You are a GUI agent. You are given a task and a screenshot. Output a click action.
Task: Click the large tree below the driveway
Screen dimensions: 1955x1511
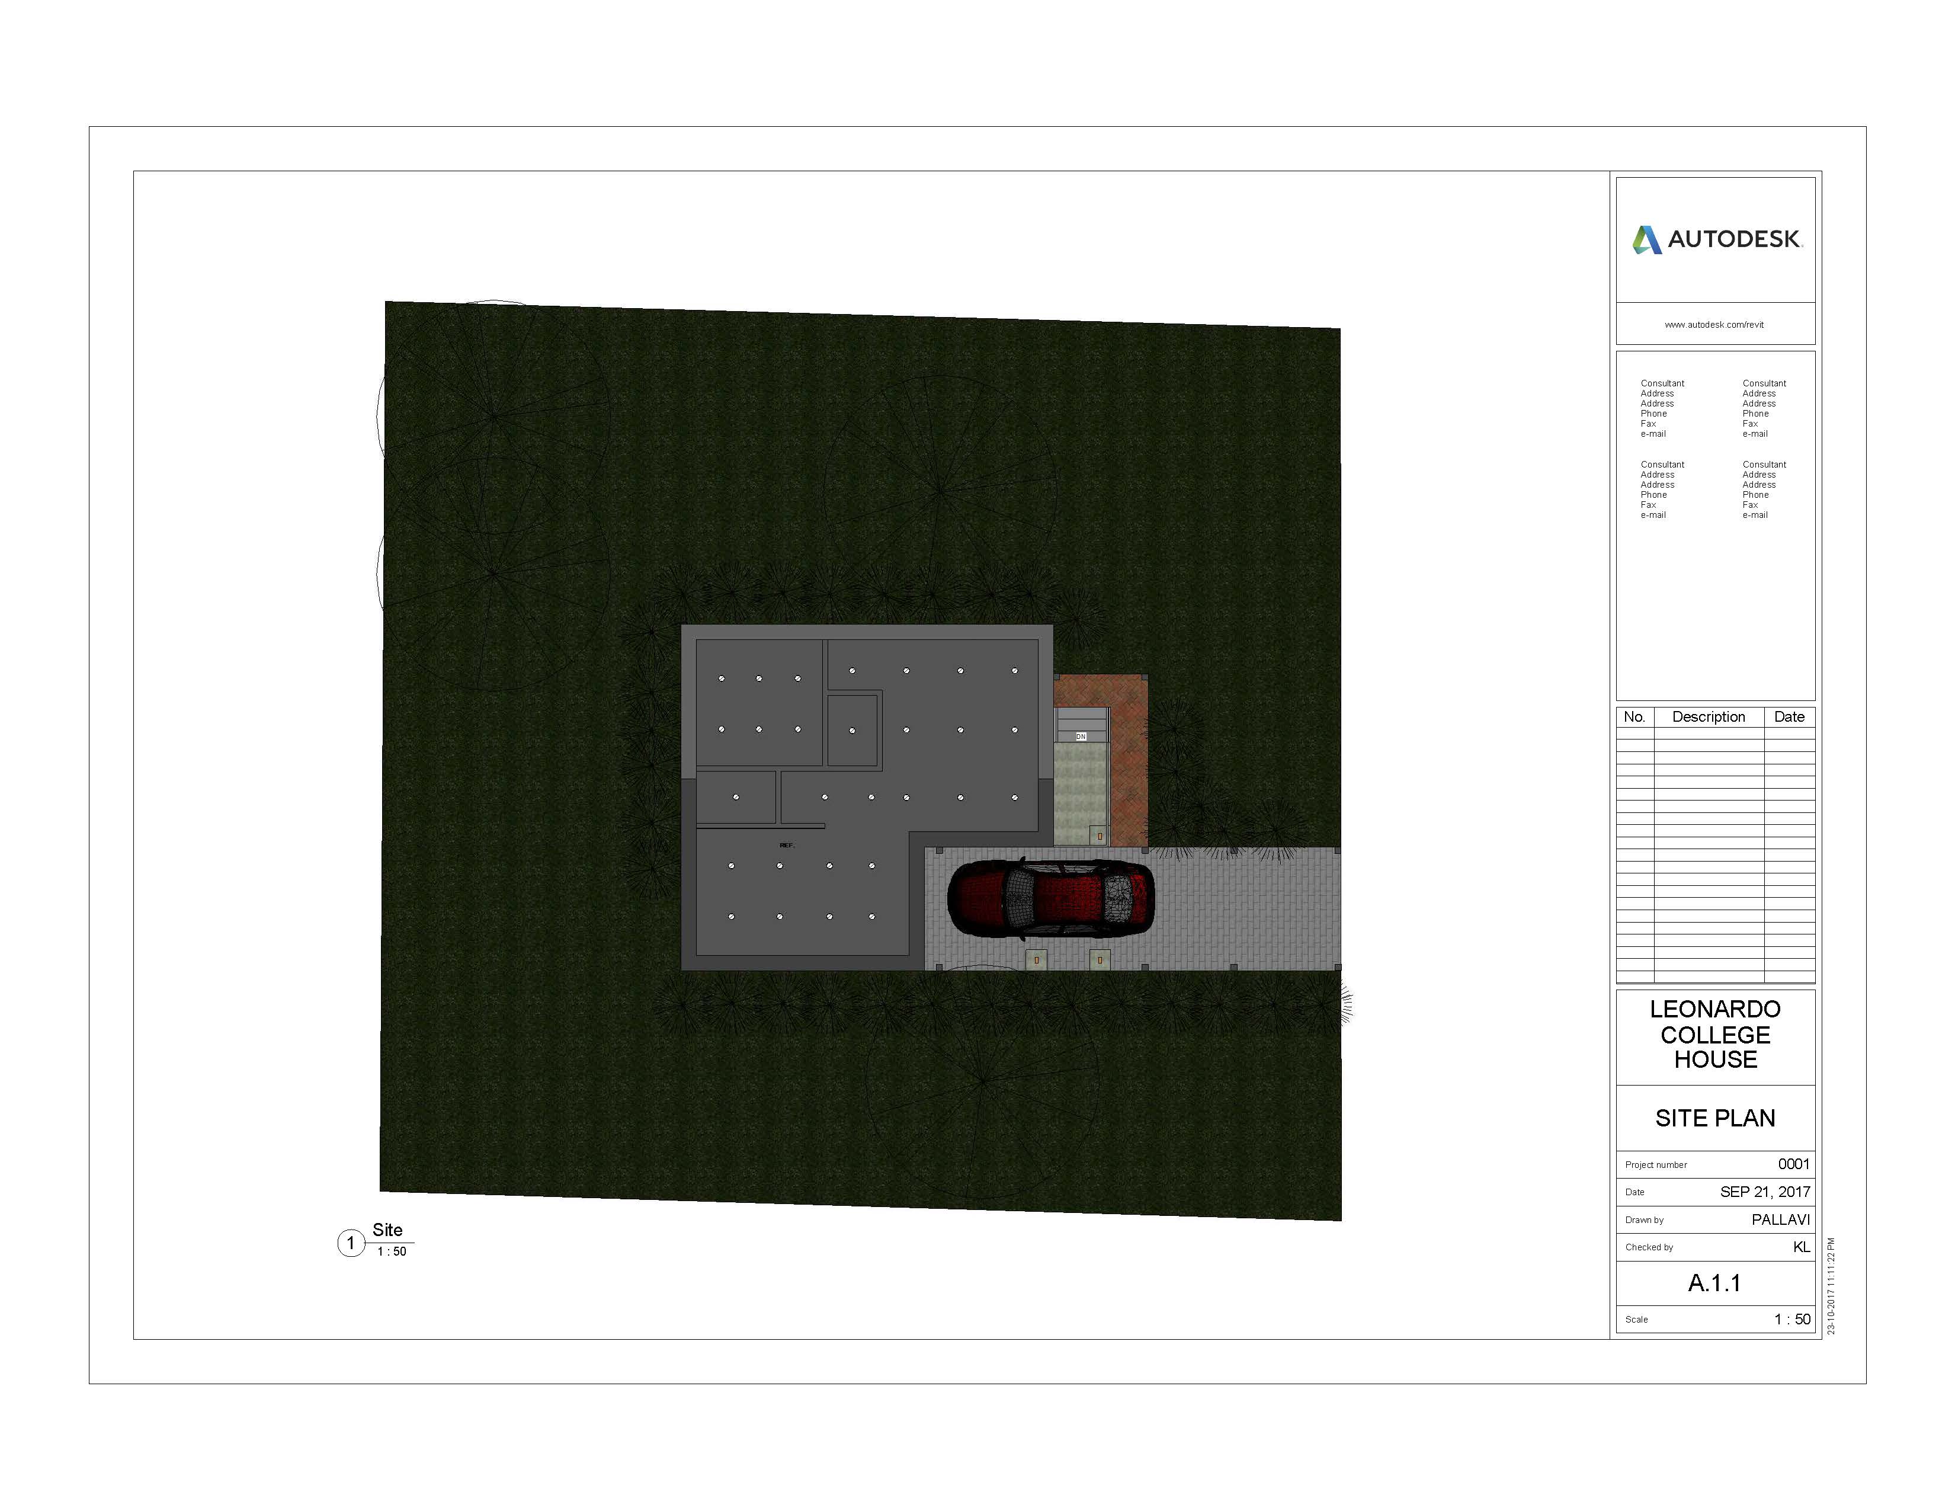983,1081
